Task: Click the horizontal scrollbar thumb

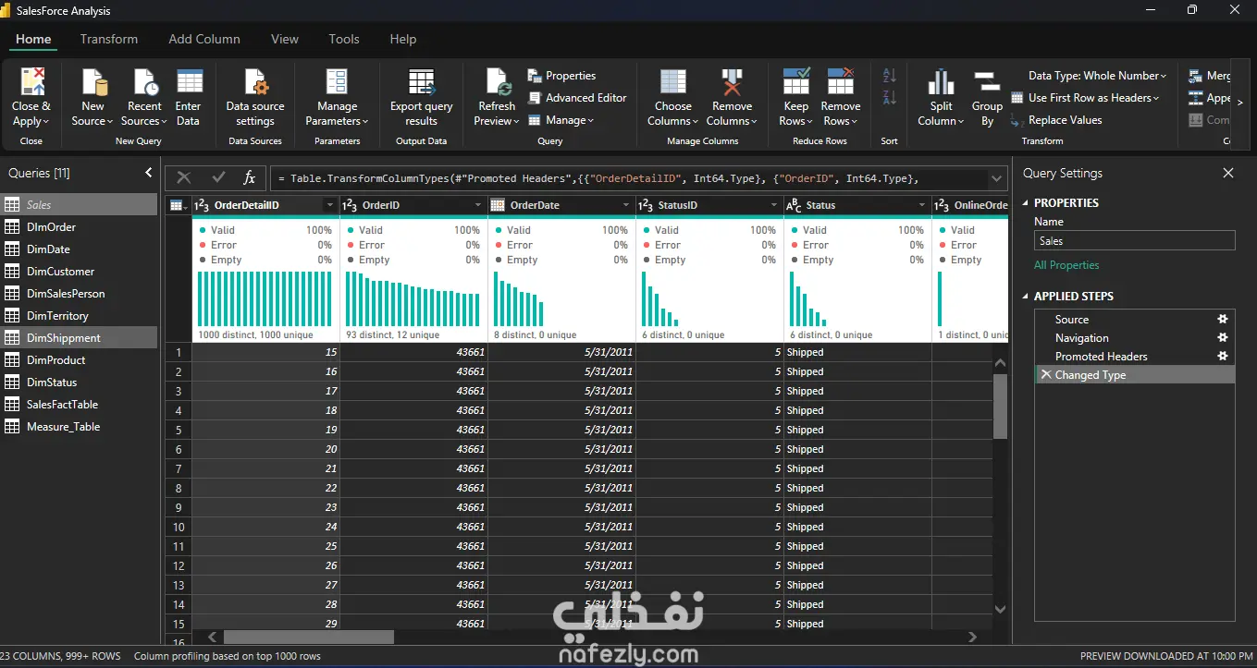Action: pyautogui.click(x=308, y=638)
